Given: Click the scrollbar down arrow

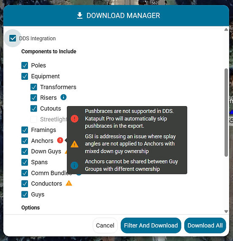Looking at the screenshot, I should pyautogui.click(x=226, y=211).
